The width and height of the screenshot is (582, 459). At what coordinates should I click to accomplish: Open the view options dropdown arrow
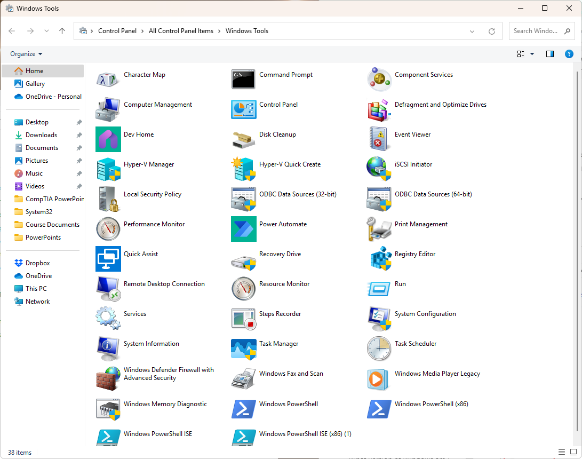click(532, 54)
